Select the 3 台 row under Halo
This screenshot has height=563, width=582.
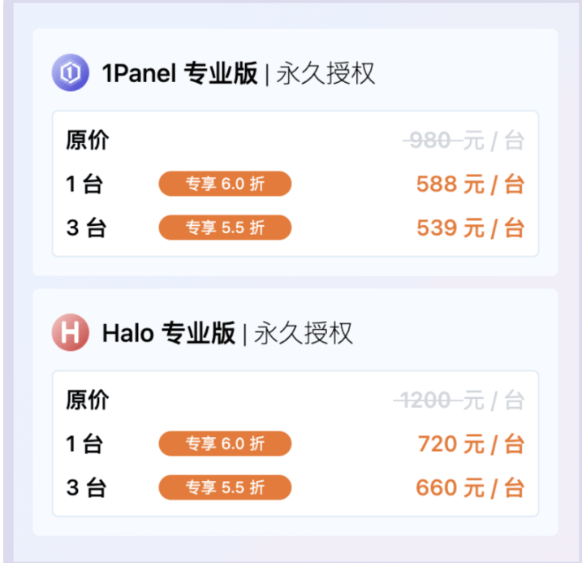pyautogui.click(x=295, y=487)
